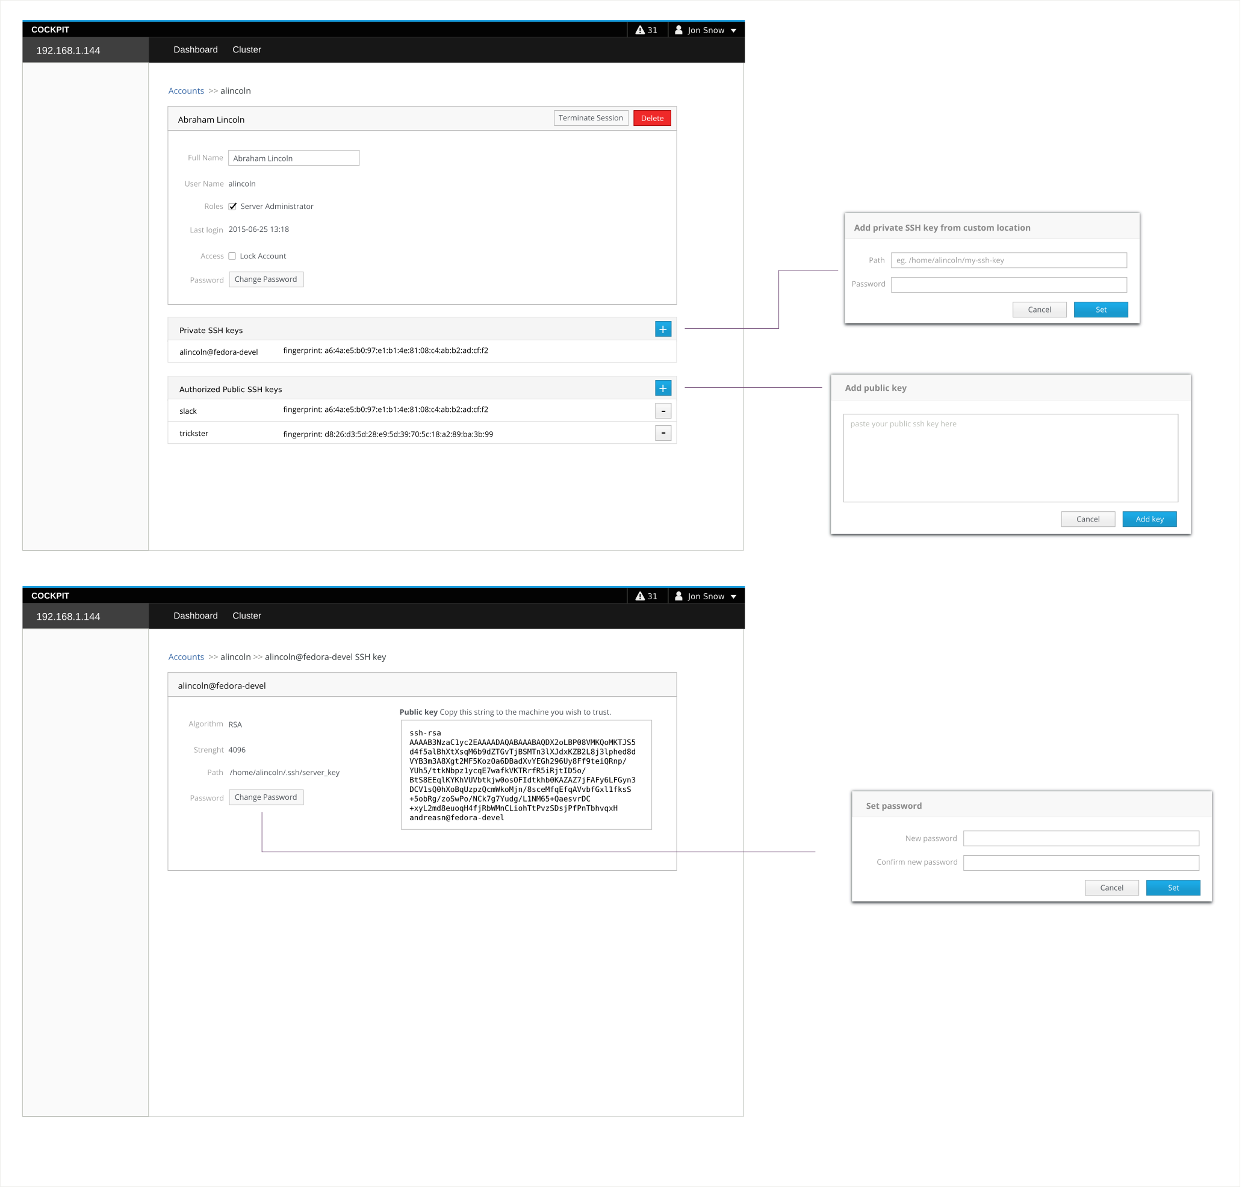Select the Dashboard tab
Image resolution: width=1248 pixels, height=1187 pixels.
(x=195, y=49)
